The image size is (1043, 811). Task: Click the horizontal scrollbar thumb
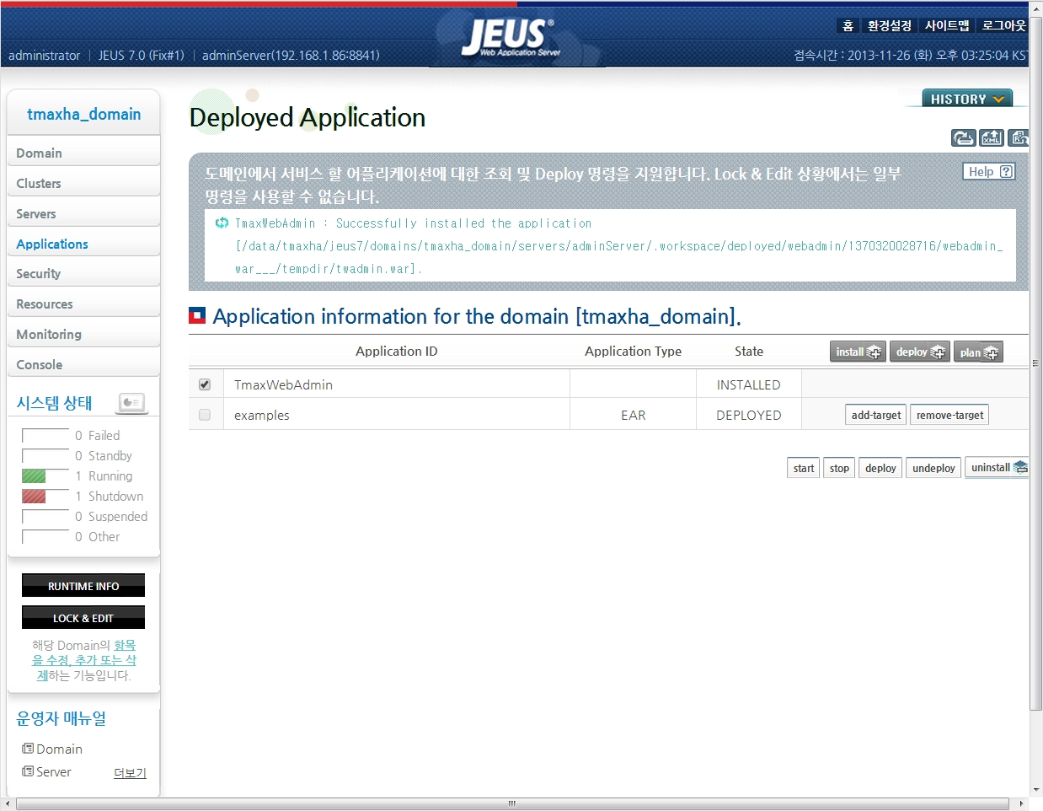512,803
